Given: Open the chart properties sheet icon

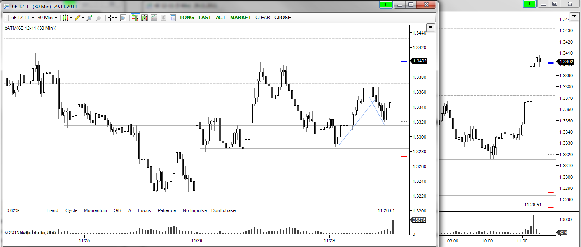Looking at the screenshot, I should 173,18.
